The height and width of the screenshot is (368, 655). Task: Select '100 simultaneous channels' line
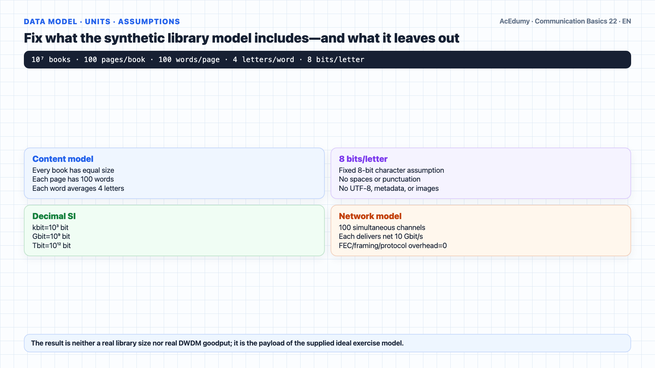click(382, 228)
